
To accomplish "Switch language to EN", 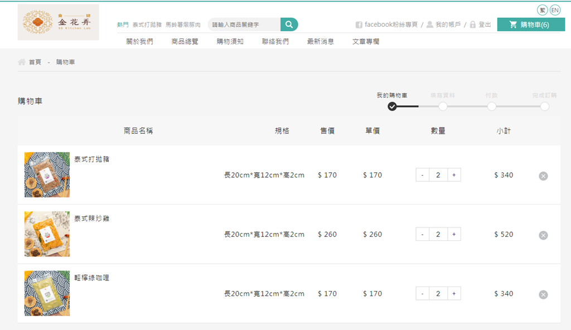I will 555,10.
